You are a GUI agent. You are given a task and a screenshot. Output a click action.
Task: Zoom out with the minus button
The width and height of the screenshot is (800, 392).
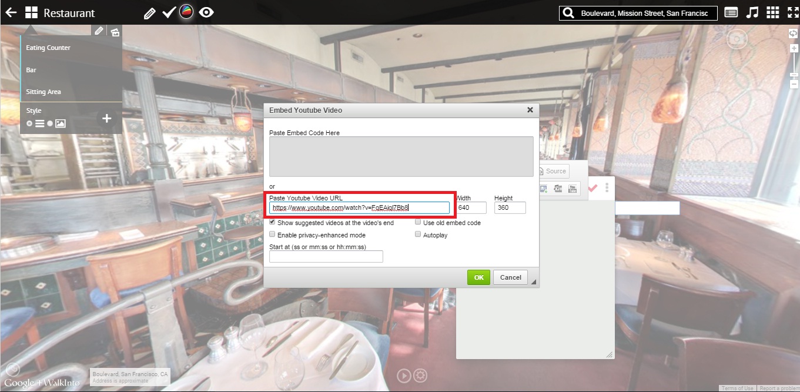tap(794, 84)
